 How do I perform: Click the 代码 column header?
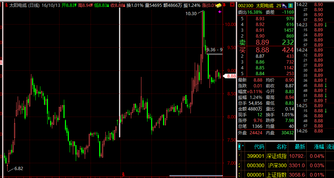(x=259, y=147)
